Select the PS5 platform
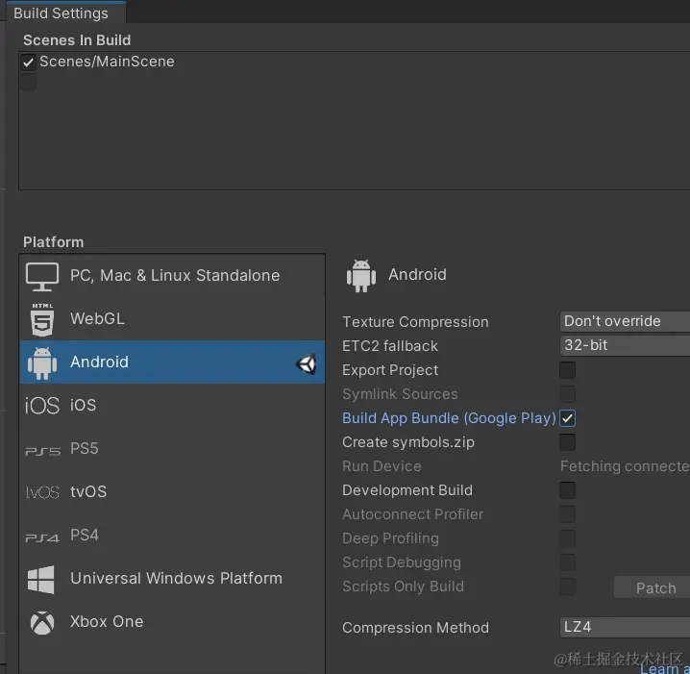Viewport: 690px width, 674px height. point(172,449)
